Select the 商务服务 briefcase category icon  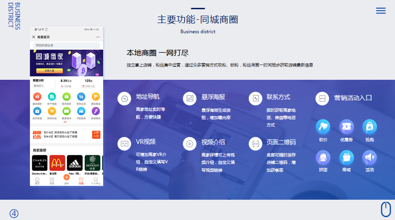(66, 97)
